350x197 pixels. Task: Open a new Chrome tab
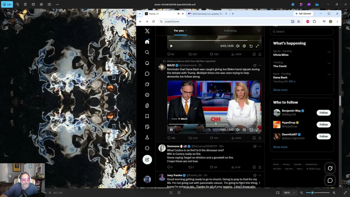pyautogui.click(x=233, y=14)
